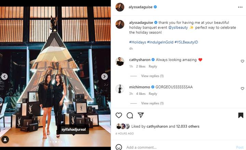Show tagged people icon on photo

[x=5, y=140]
